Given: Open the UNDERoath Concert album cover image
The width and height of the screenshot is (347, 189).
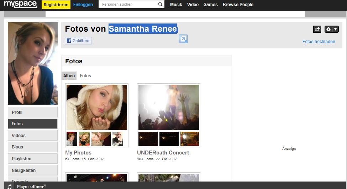Looking at the screenshot, I should [169, 107].
